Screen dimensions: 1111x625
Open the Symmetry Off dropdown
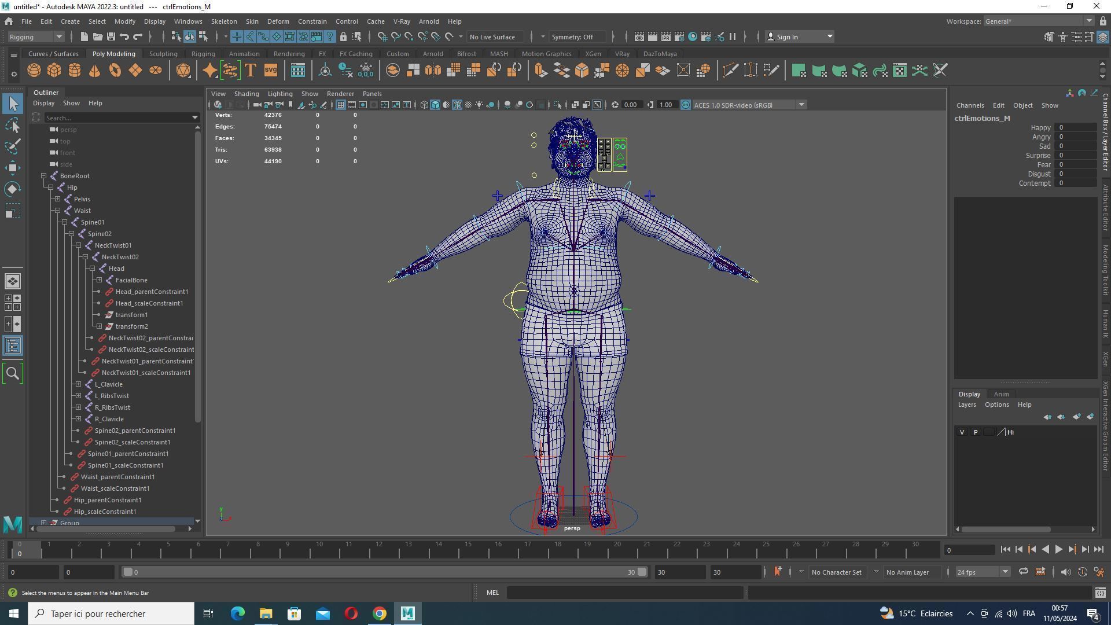[577, 36]
